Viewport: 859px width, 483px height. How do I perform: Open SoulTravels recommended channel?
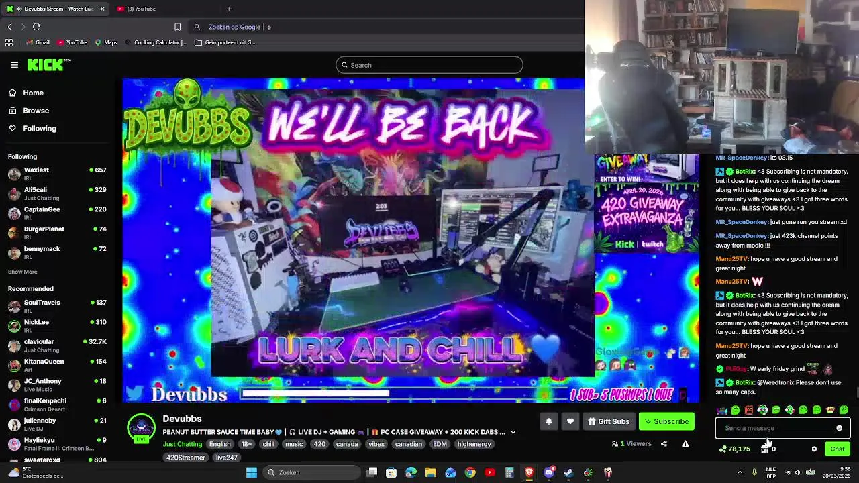(58, 306)
